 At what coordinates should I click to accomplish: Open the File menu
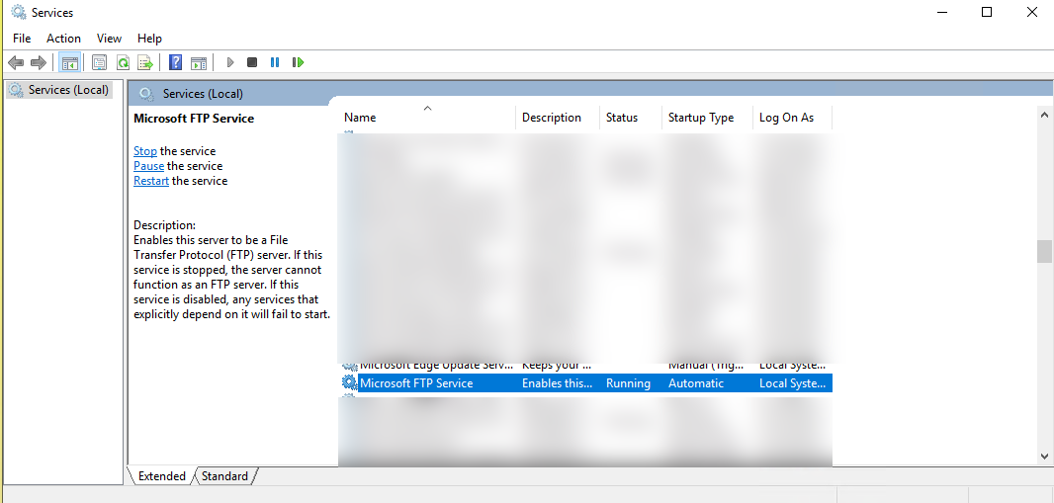[x=22, y=39]
